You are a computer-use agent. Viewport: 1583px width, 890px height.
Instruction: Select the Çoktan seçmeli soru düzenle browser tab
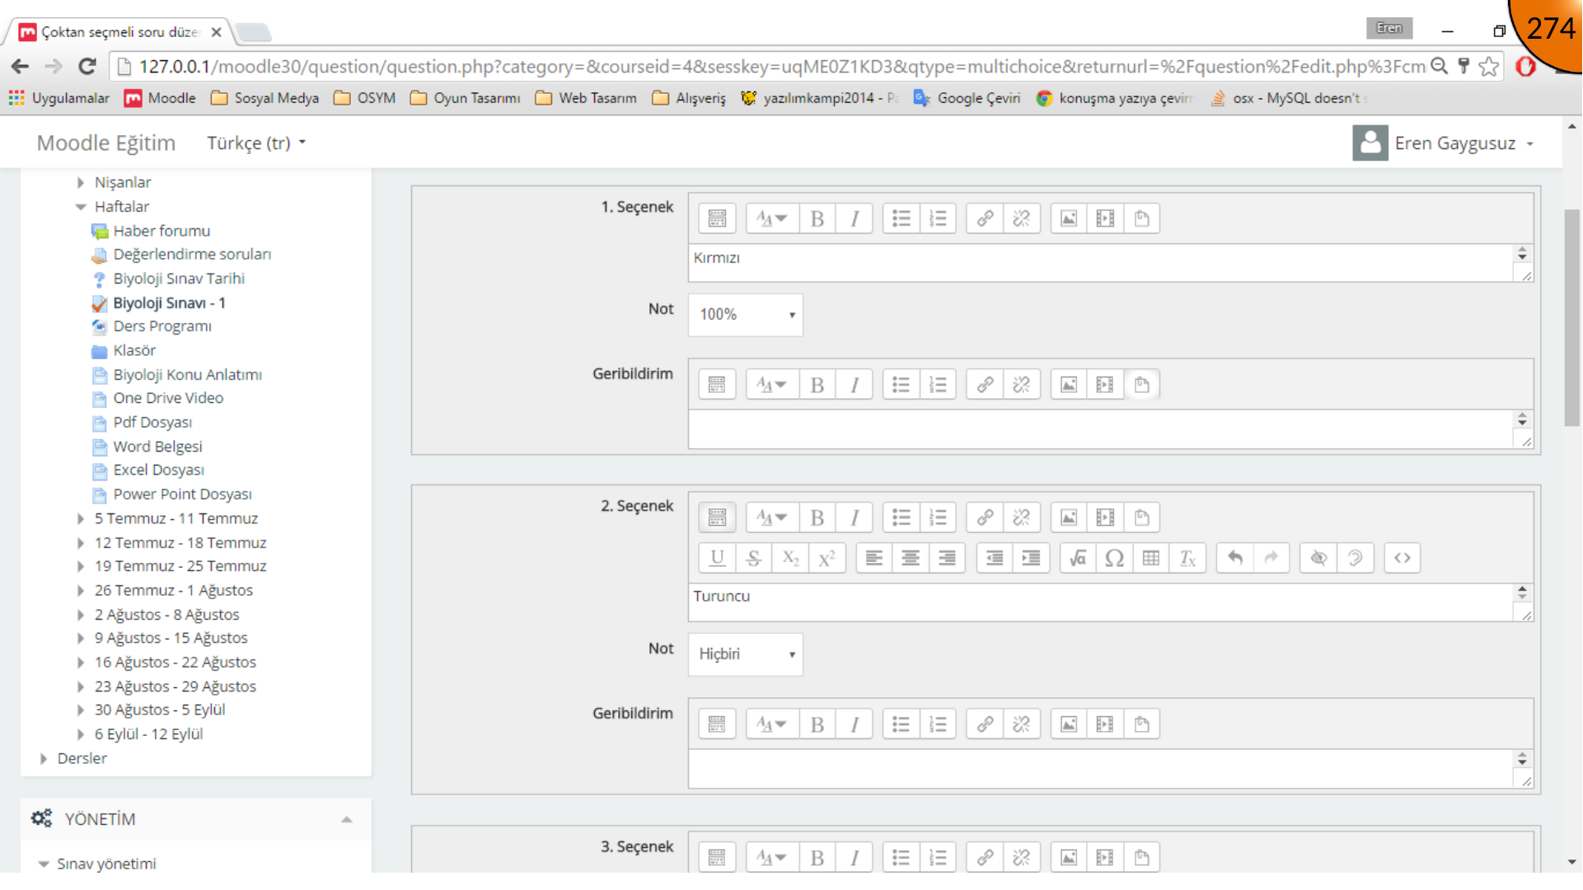tap(119, 31)
